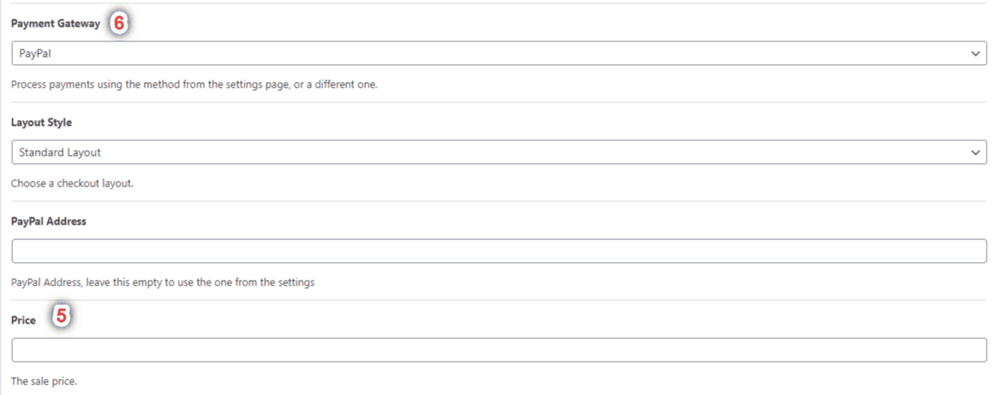The height and width of the screenshot is (395, 994).
Task: Click the selected PayPal value text
Action: coord(35,54)
